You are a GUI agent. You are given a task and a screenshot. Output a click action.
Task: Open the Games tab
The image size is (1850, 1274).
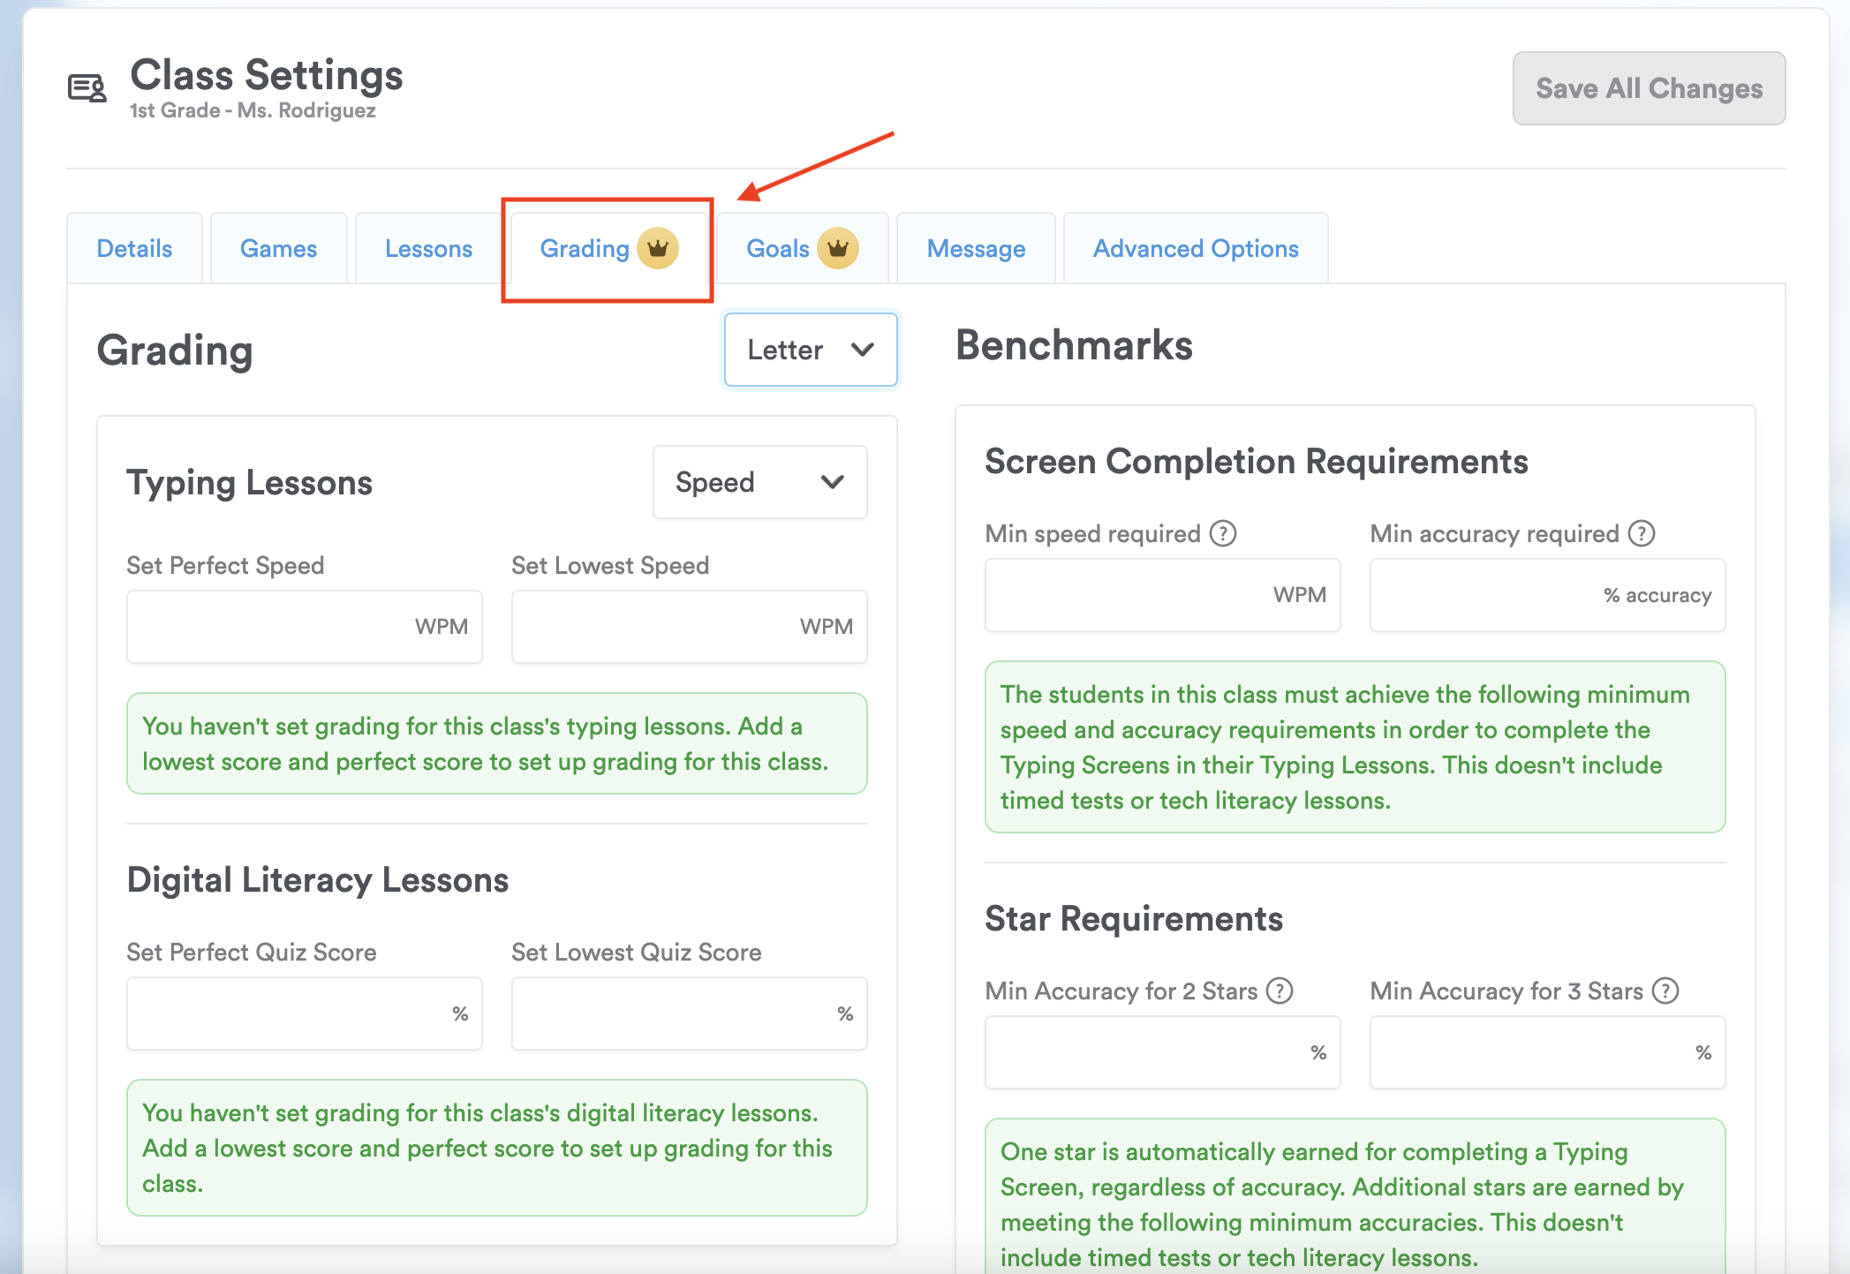coord(278,249)
